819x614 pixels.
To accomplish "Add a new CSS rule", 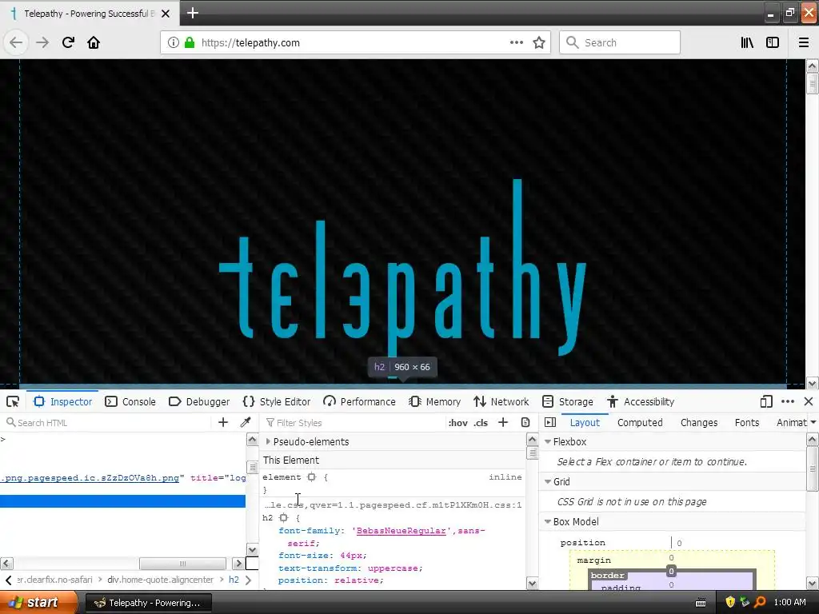I will pyautogui.click(x=503, y=422).
